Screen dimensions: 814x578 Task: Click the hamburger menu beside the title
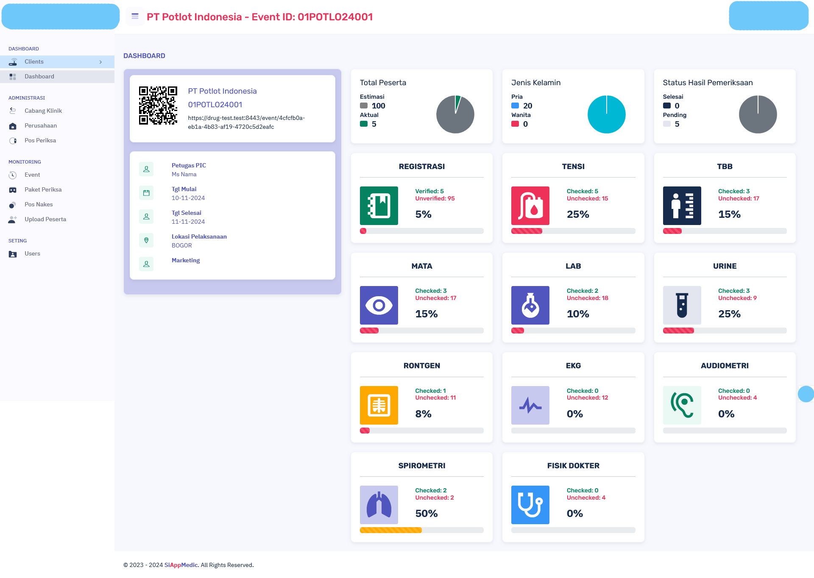tap(134, 16)
